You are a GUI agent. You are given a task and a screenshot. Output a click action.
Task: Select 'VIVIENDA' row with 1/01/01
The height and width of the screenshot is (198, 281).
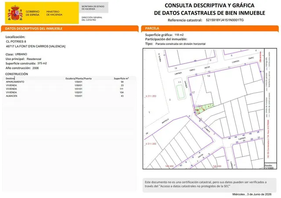pyautogui.click(x=65, y=89)
